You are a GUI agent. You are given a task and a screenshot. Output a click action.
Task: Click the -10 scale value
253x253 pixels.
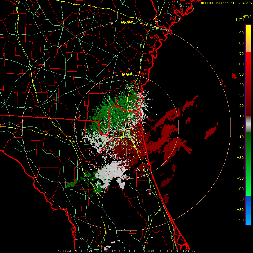240,137
